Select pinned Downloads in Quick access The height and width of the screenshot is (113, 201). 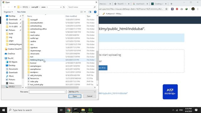tap(13, 19)
